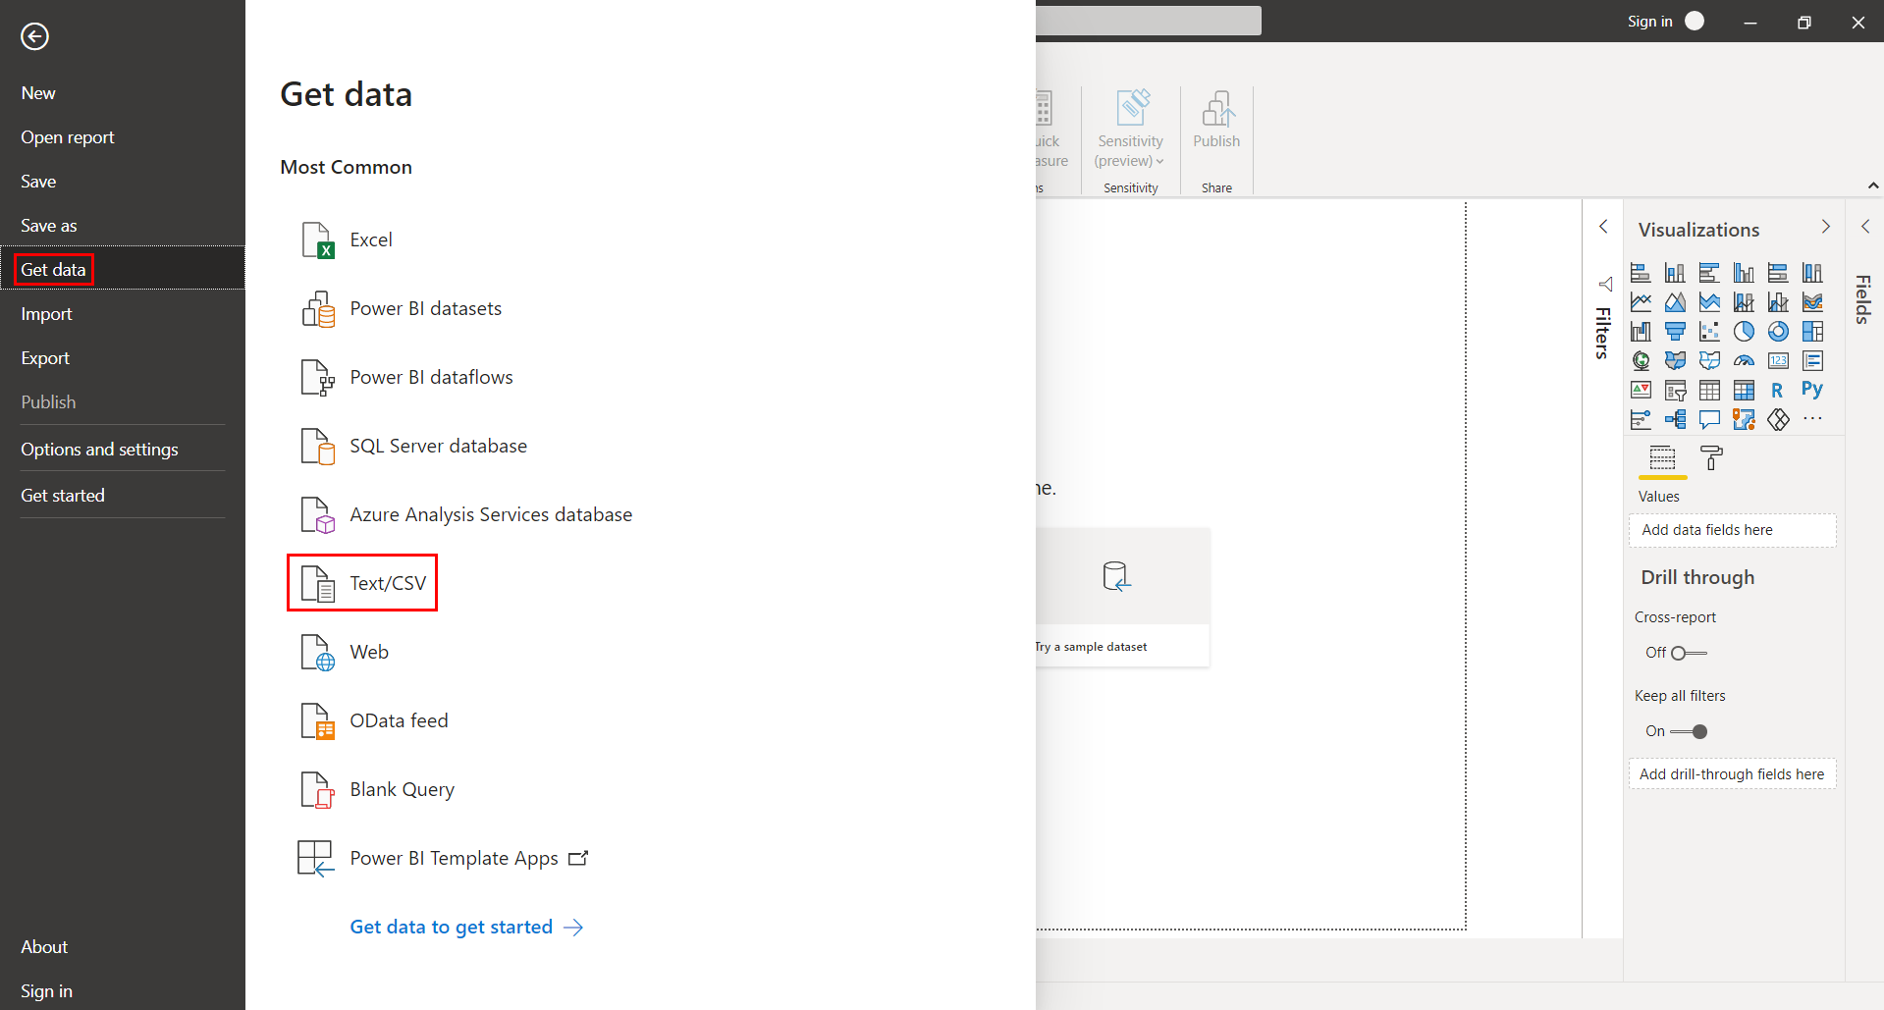Select the Matrix visual
Screen dimensions: 1884x1010
(1744, 391)
